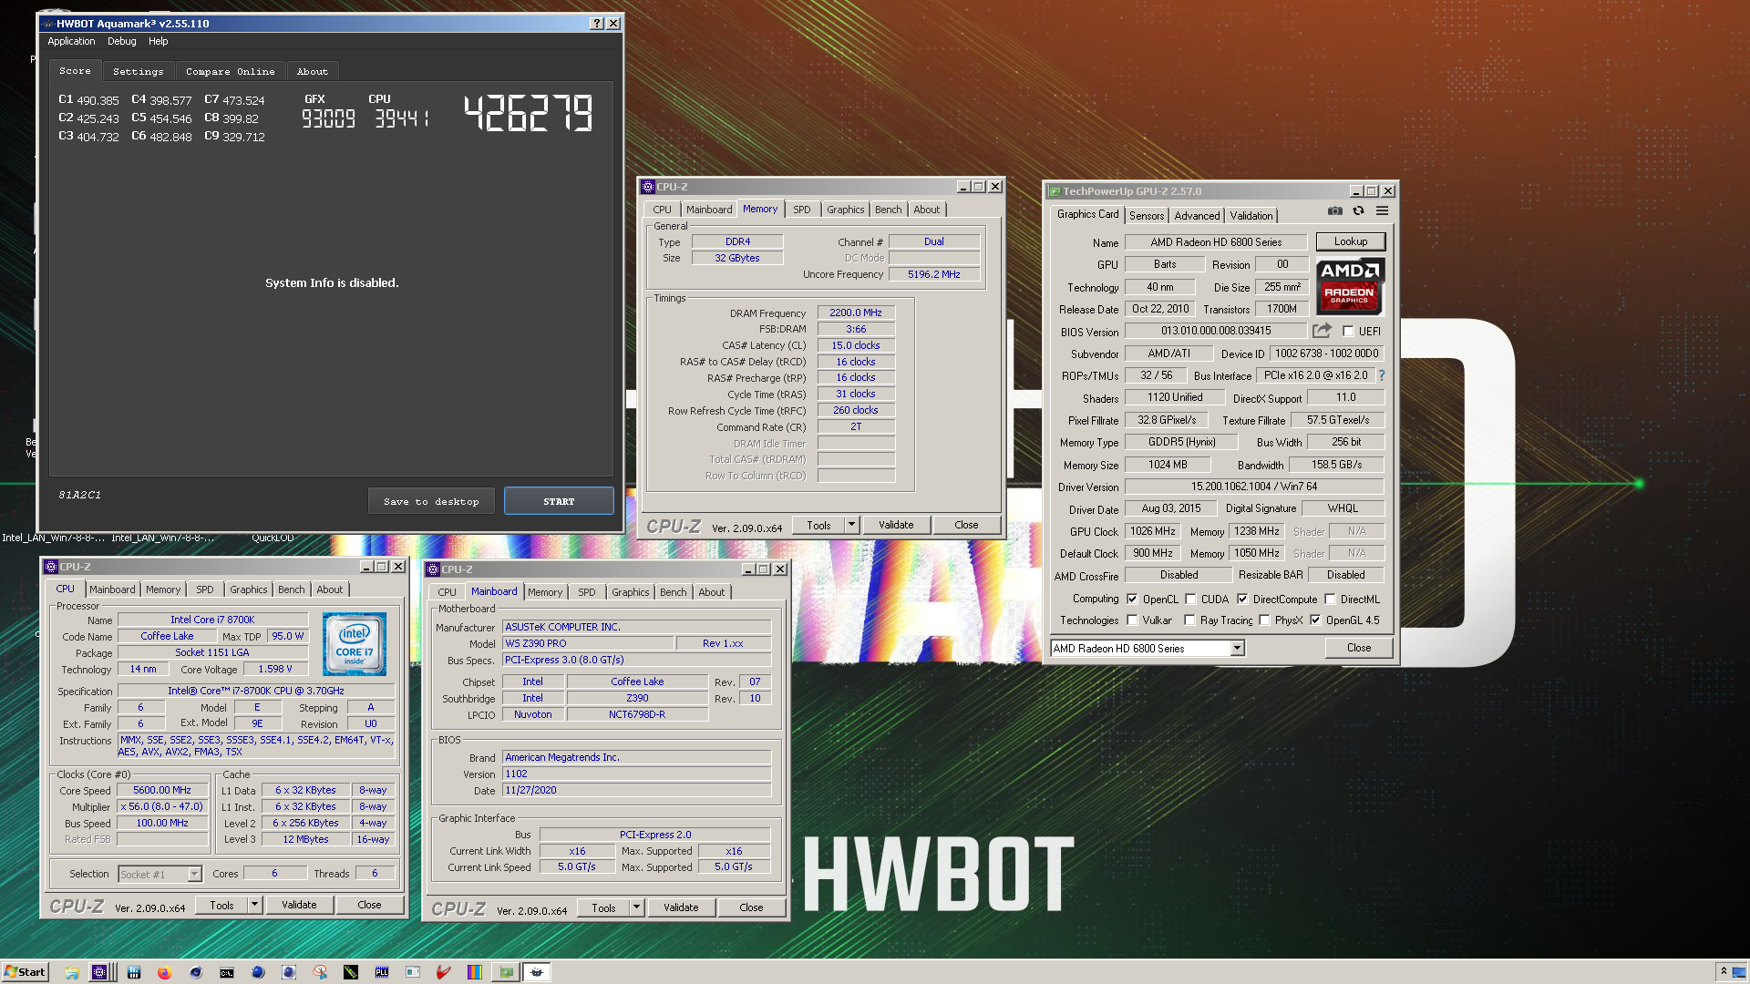Click the 81A2C1 code in Aquamark

80,495
